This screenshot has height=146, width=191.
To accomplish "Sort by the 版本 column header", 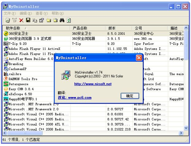I will coord(119,28).
